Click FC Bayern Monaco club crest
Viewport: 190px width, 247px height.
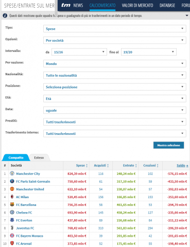click(12, 236)
